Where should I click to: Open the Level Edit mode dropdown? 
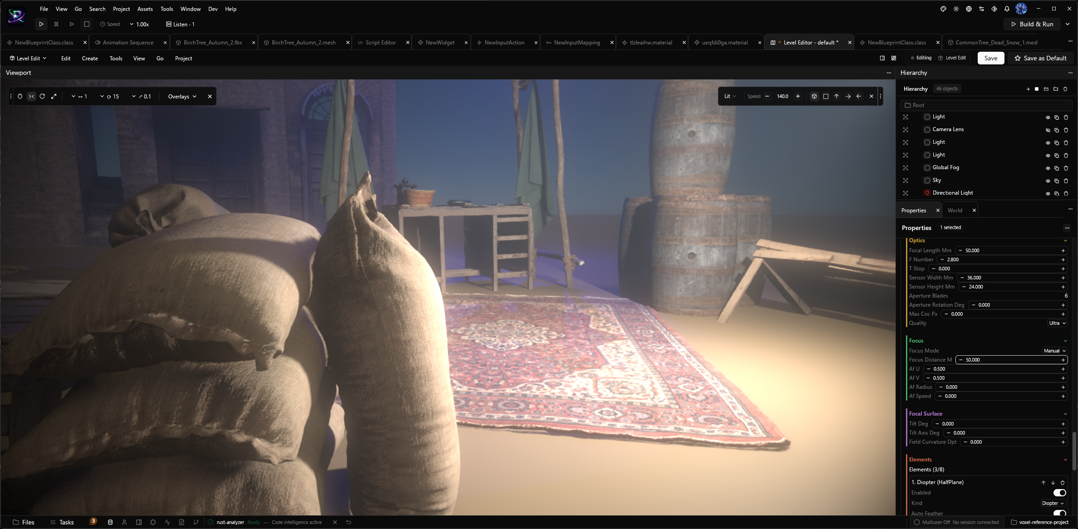pyautogui.click(x=28, y=58)
